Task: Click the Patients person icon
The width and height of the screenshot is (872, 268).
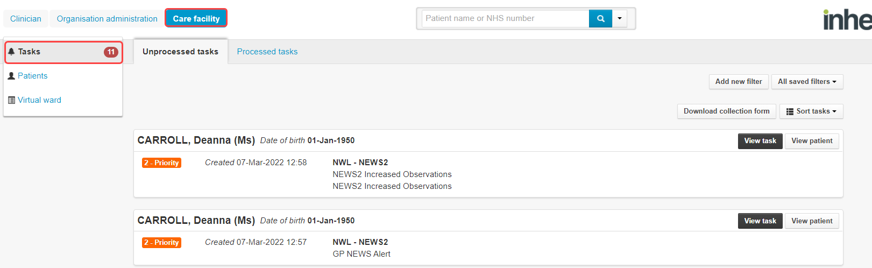Action: click(11, 76)
